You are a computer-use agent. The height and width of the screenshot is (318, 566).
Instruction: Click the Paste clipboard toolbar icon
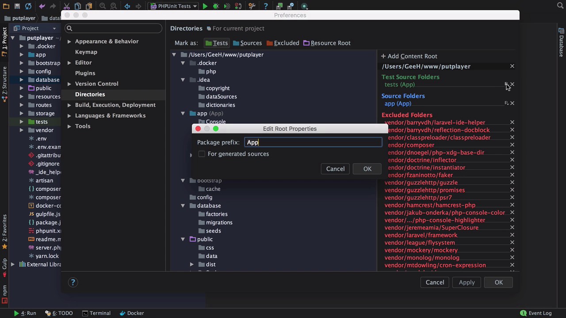point(89,6)
